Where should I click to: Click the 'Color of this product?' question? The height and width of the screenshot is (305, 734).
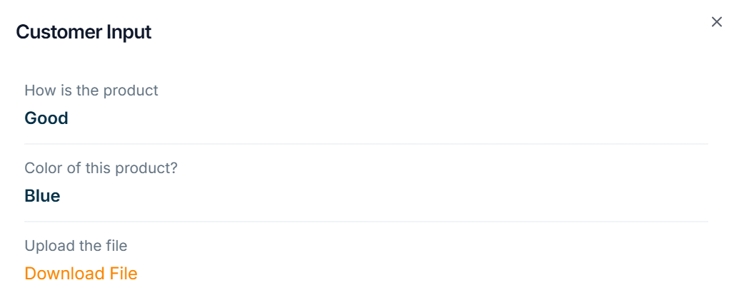coord(101,167)
